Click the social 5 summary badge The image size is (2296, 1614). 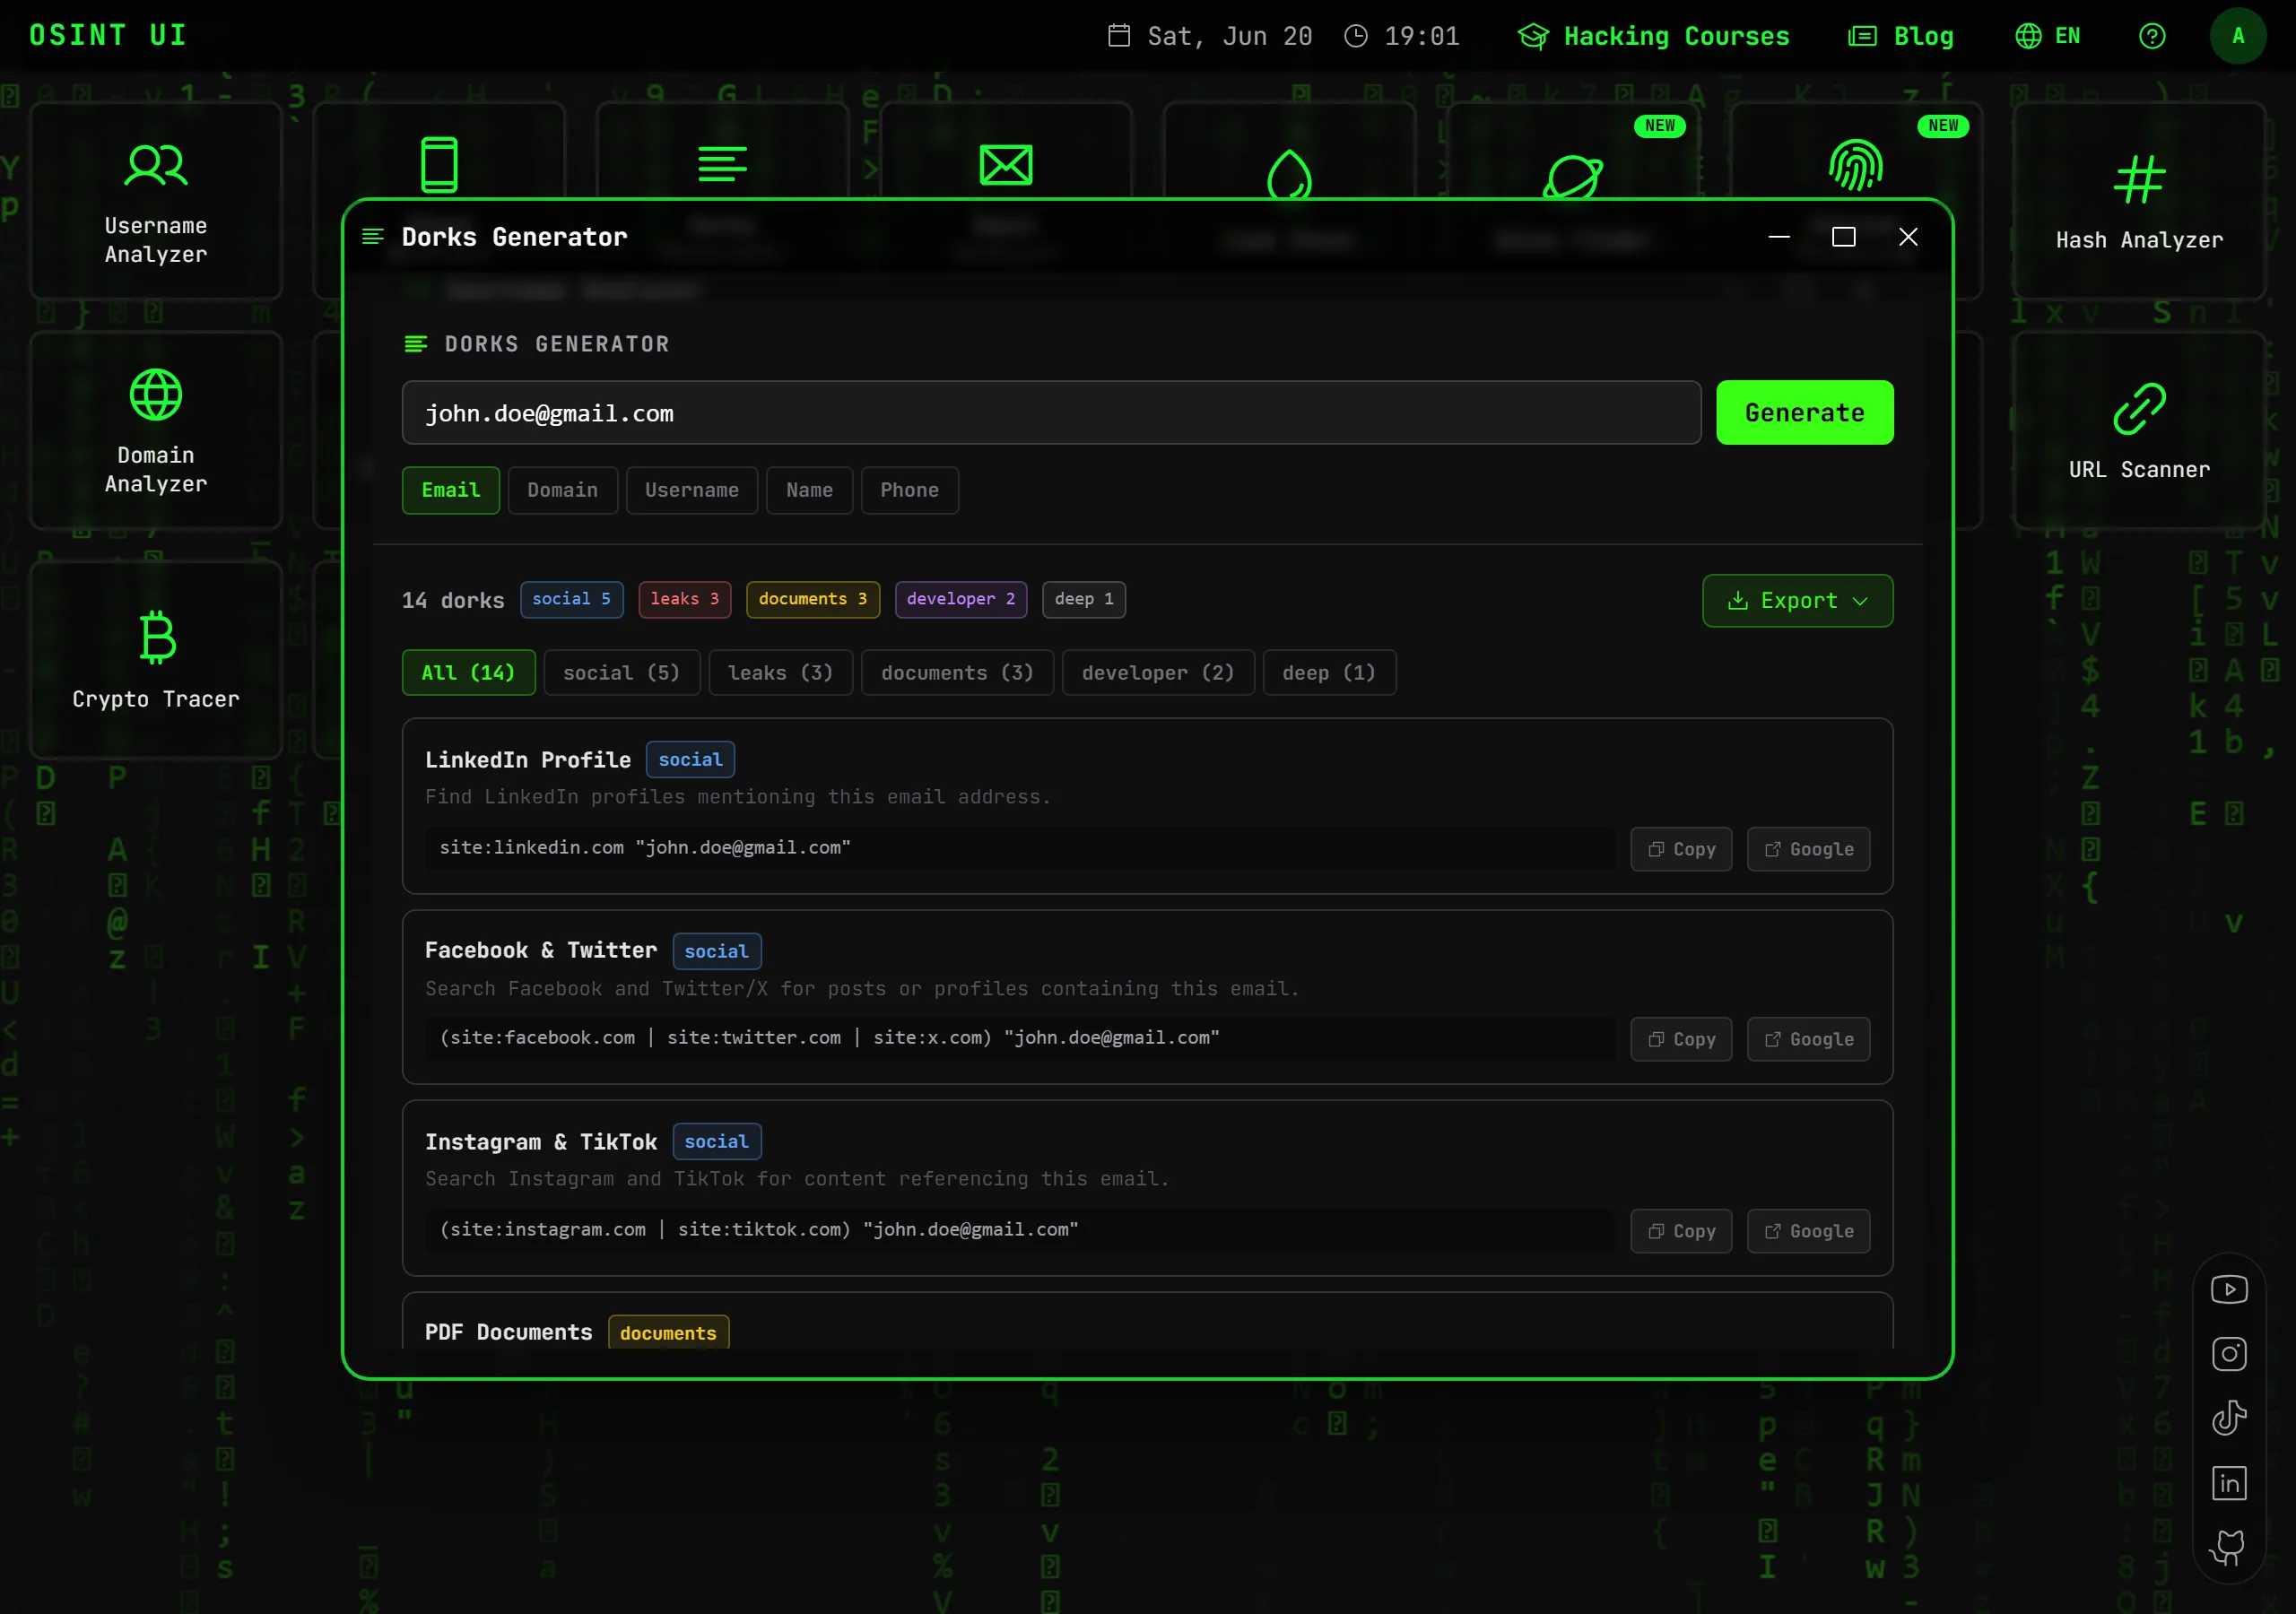click(571, 599)
